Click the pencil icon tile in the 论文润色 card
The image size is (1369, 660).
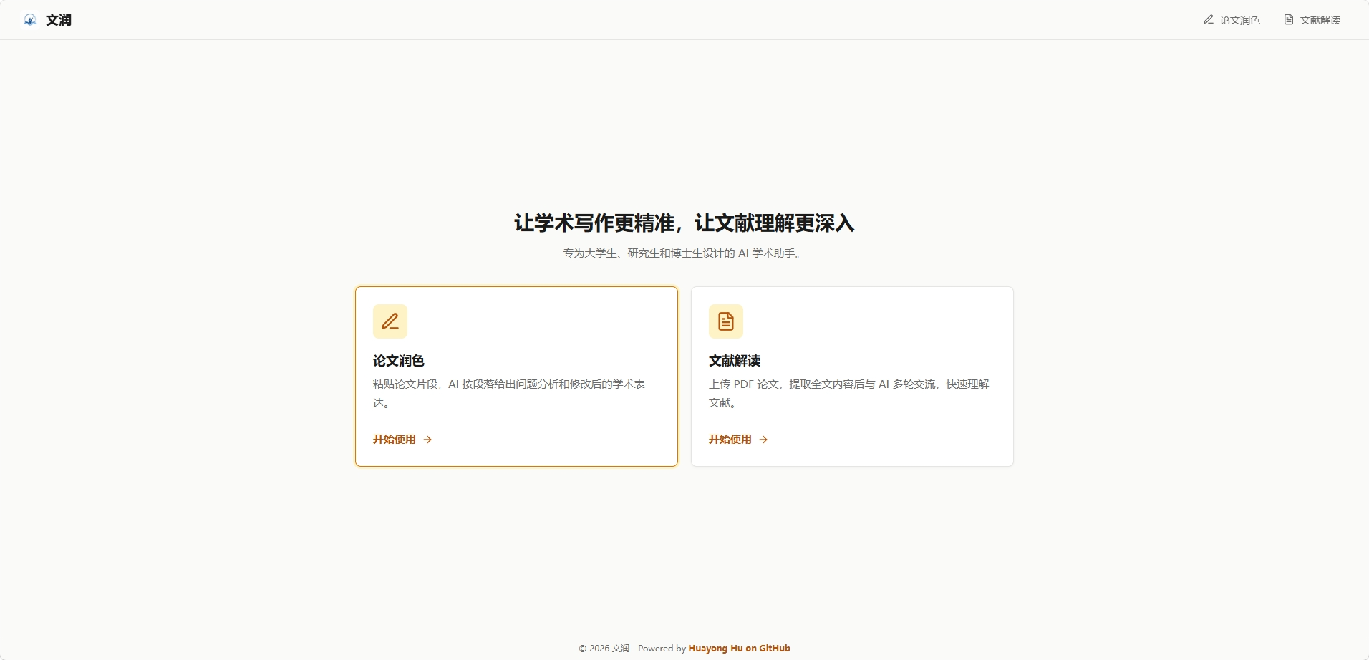(390, 321)
